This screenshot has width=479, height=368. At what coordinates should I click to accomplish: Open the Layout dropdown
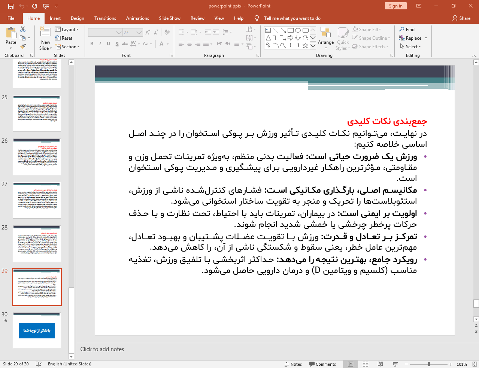tap(67, 30)
